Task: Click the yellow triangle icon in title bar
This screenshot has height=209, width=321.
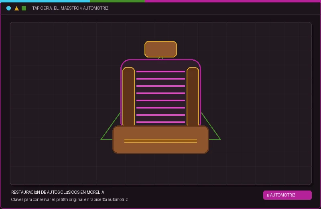Action: pos(16,8)
